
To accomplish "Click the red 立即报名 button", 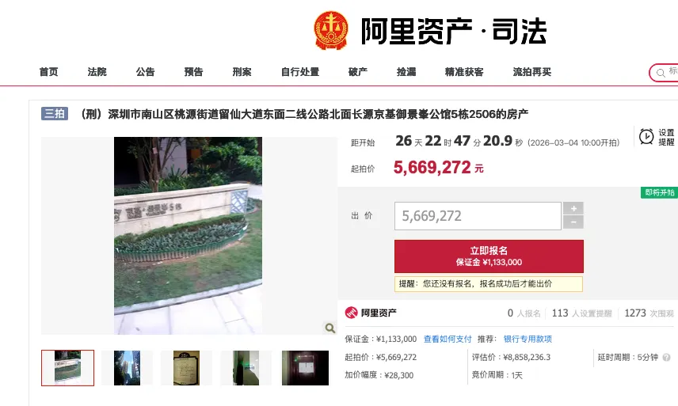I will [489, 256].
